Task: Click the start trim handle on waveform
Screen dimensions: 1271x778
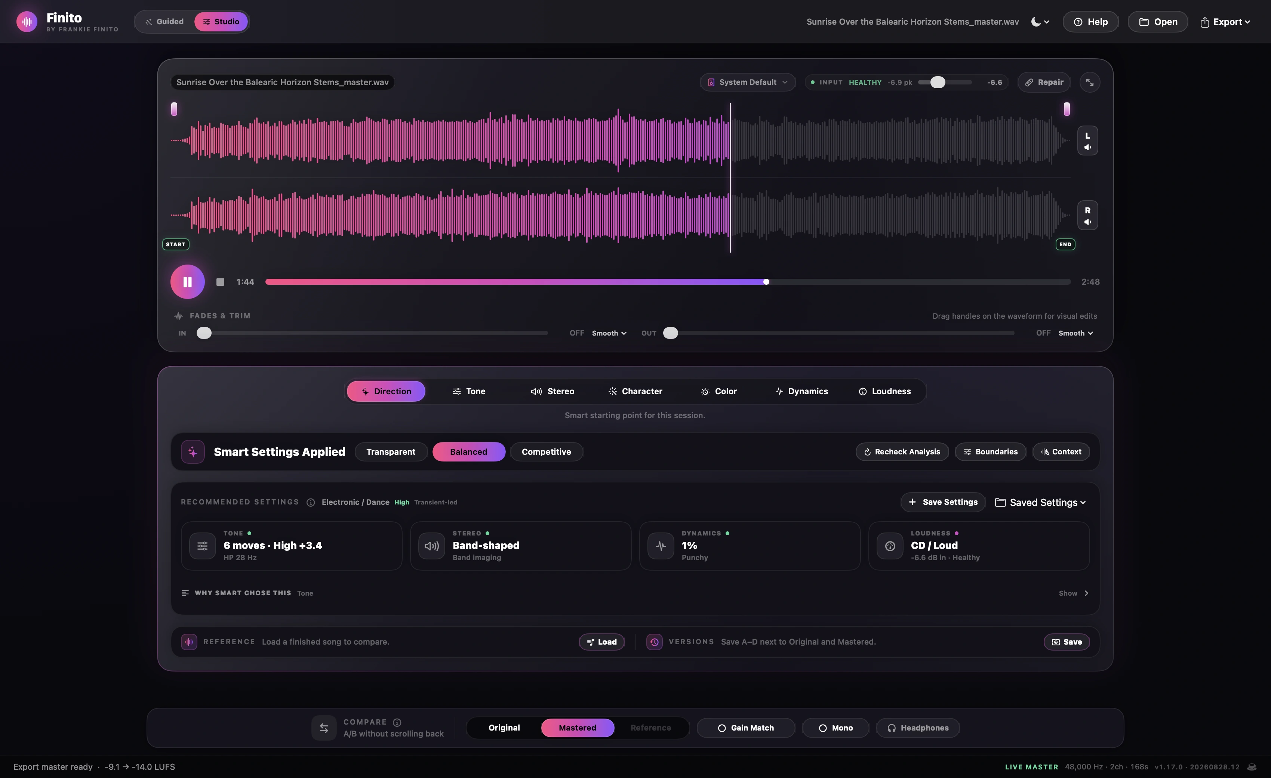Action: tap(174, 109)
